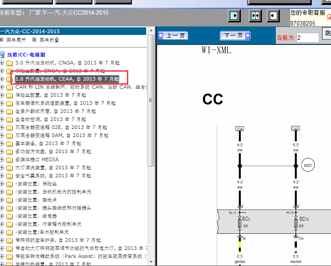Click folder icon of -安装位置:车内控制单元

coord(9,232)
